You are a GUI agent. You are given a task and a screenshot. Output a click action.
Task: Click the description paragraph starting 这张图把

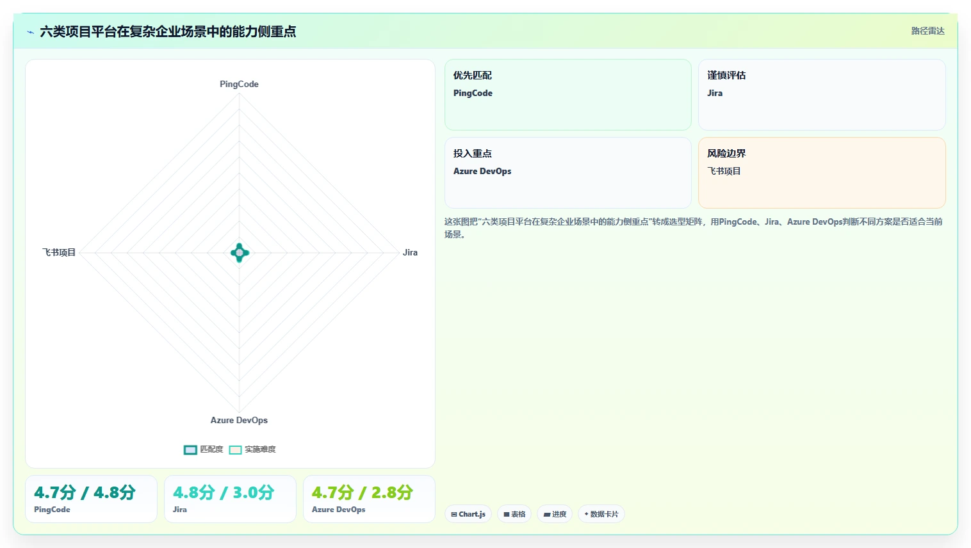(x=694, y=228)
